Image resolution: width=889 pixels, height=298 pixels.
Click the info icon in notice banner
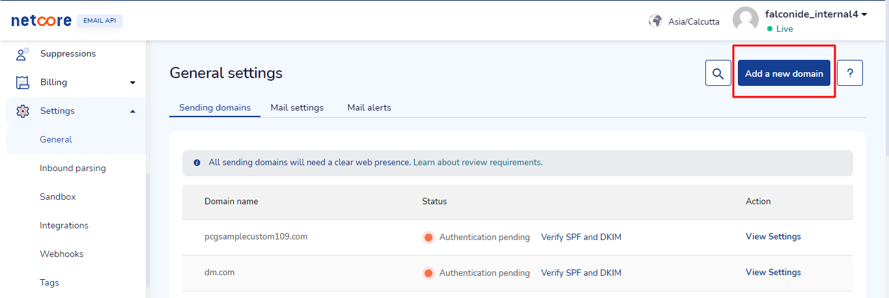click(x=197, y=163)
